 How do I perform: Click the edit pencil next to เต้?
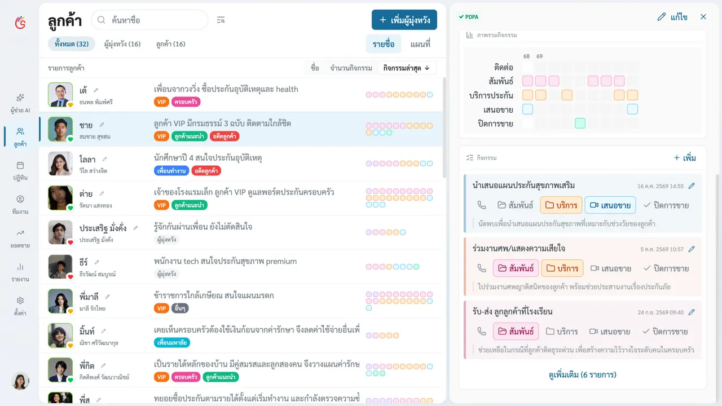96,90
